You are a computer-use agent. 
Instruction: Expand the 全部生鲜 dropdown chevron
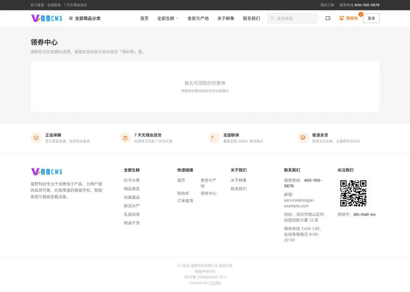(x=177, y=18)
